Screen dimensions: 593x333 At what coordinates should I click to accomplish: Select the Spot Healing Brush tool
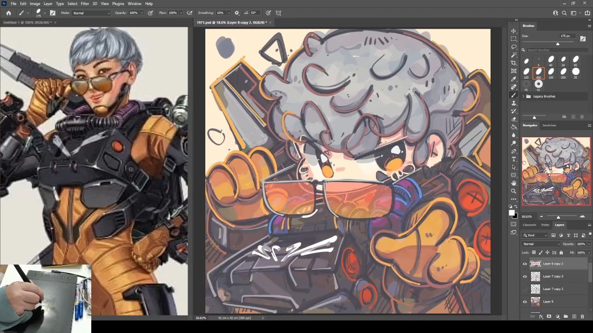coord(514,87)
